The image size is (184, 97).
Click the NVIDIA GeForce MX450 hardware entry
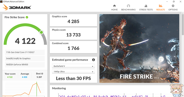[25, 65]
